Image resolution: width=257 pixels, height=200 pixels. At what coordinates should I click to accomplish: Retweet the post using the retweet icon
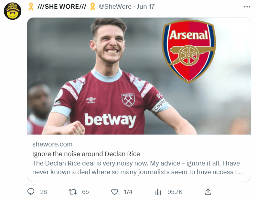click(73, 192)
